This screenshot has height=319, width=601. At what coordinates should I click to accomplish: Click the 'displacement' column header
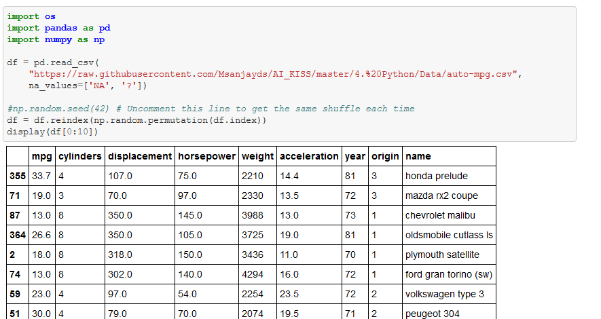[139, 156]
